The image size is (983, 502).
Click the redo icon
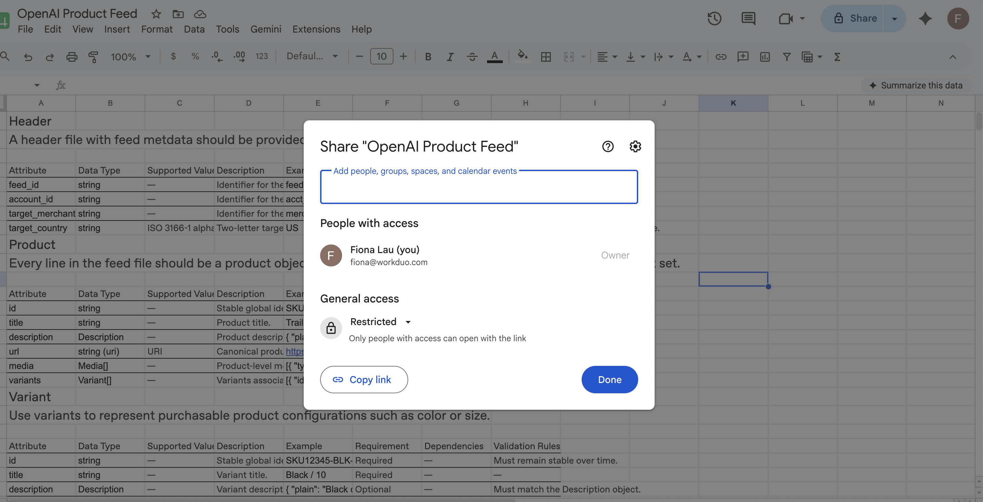pos(50,57)
